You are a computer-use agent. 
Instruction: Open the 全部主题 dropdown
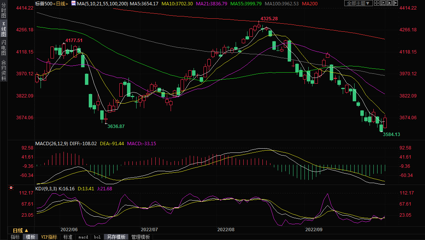(358, 3)
